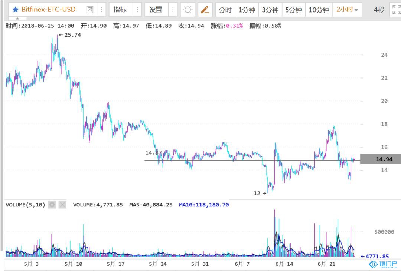Click the external-link arrow icon next to ETC-USD
401x271 pixels.
[90, 10]
